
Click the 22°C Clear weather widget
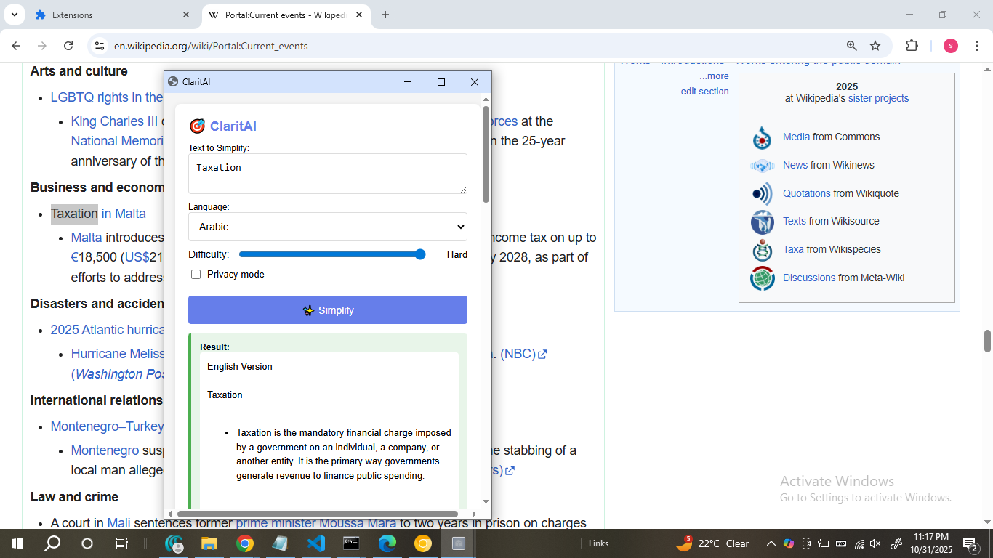click(713, 543)
